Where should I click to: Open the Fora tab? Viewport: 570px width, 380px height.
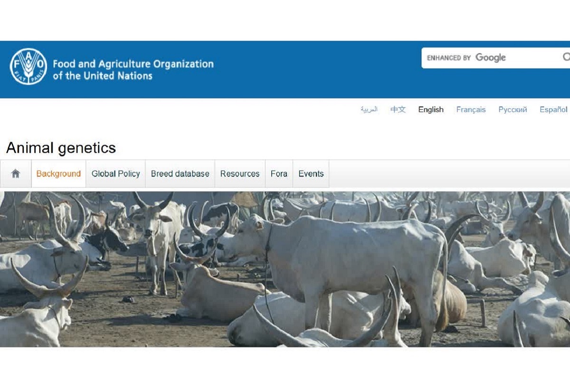pyautogui.click(x=279, y=174)
